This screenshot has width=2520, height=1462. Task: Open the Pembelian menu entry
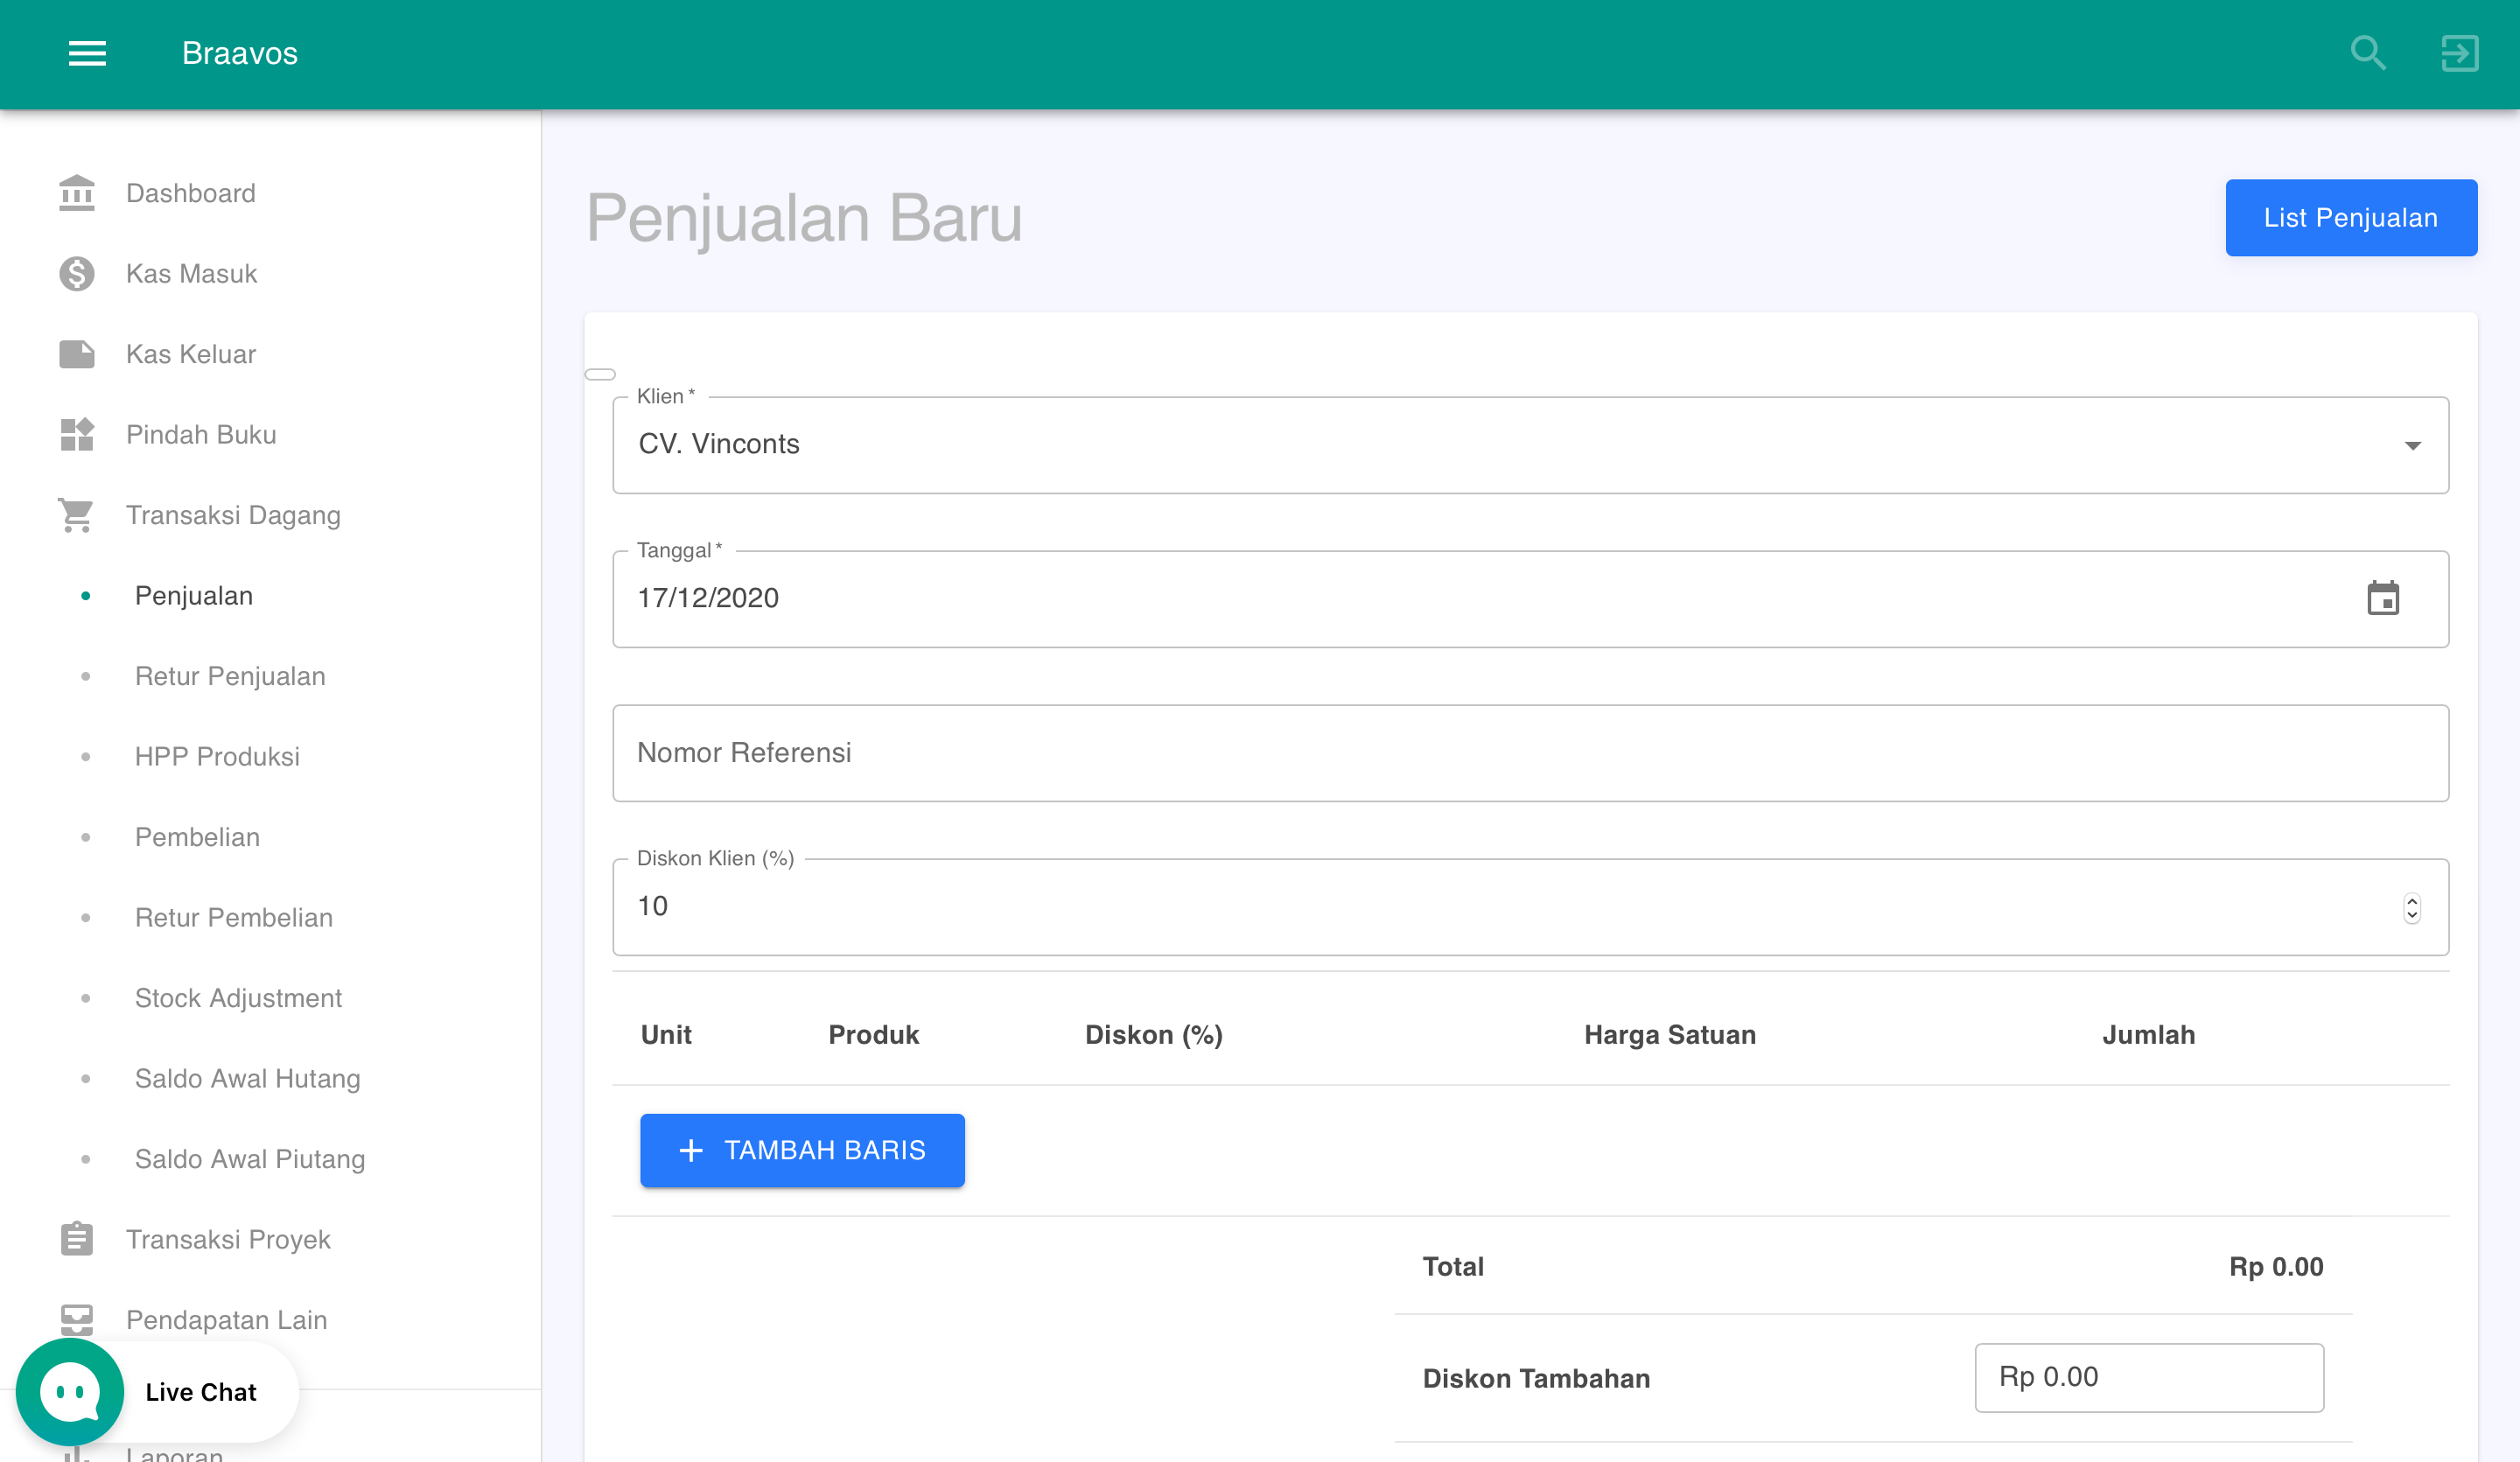[197, 837]
